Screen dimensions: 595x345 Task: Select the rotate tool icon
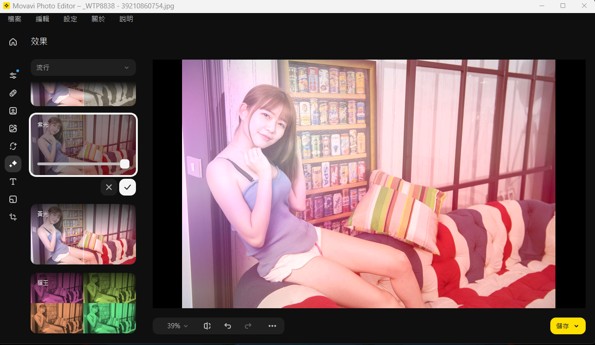13,146
